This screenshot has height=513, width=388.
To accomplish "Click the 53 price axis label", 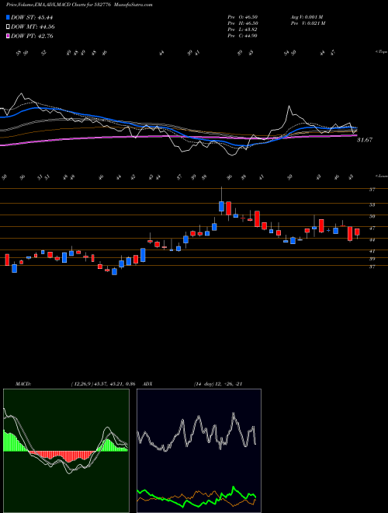I will pyautogui.click(x=372, y=204).
